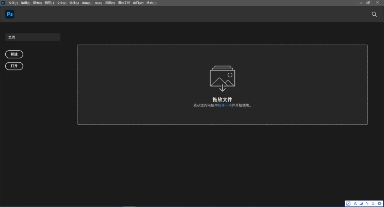
Task: Click the IME toolbar logo icon
Action: click(x=348, y=203)
